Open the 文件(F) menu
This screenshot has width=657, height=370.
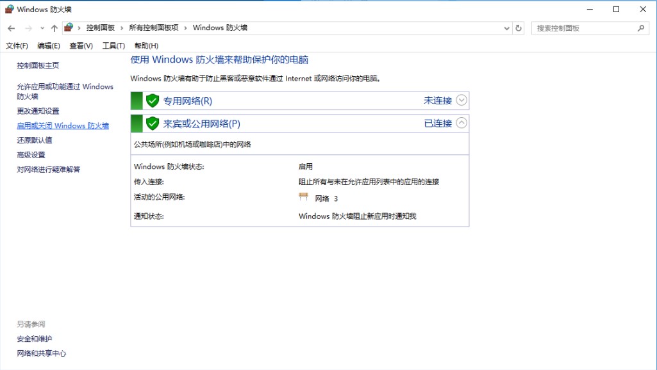tap(17, 45)
